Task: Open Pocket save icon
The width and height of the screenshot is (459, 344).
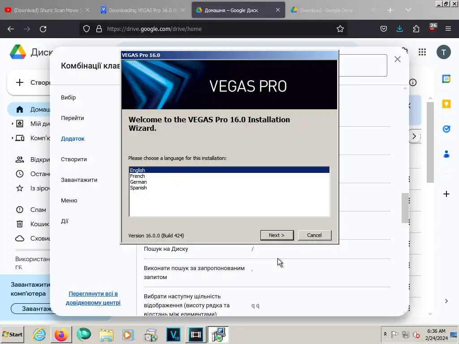Action: pyautogui.click(x=384, y=29)
